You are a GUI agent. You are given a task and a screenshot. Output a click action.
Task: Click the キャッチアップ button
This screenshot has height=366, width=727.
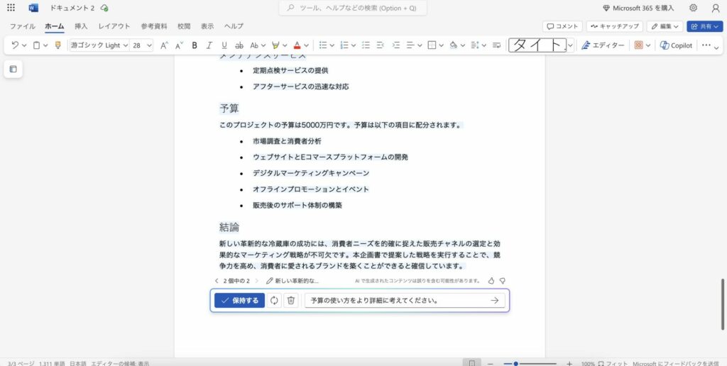(x=614, y=26)
